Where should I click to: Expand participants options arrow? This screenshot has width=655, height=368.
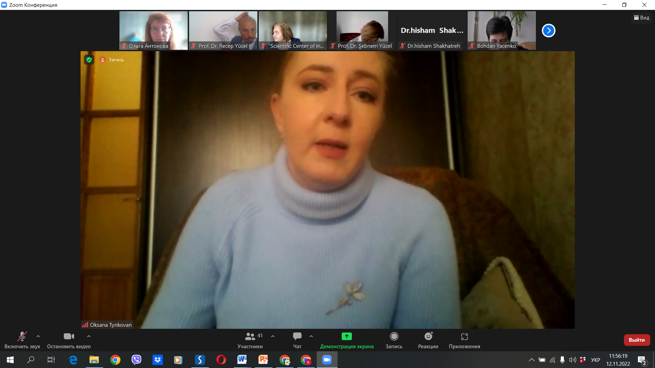click(x=273, y=336)
